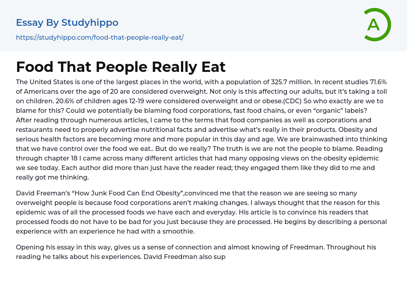The height and width of the screenshot is (284, 407).
Task: Open the studyhippo.com essay URL link
Action: coord(99,38)
